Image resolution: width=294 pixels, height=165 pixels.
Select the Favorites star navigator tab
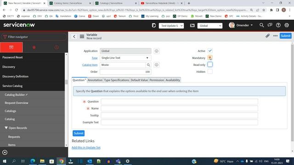(34, 47)
